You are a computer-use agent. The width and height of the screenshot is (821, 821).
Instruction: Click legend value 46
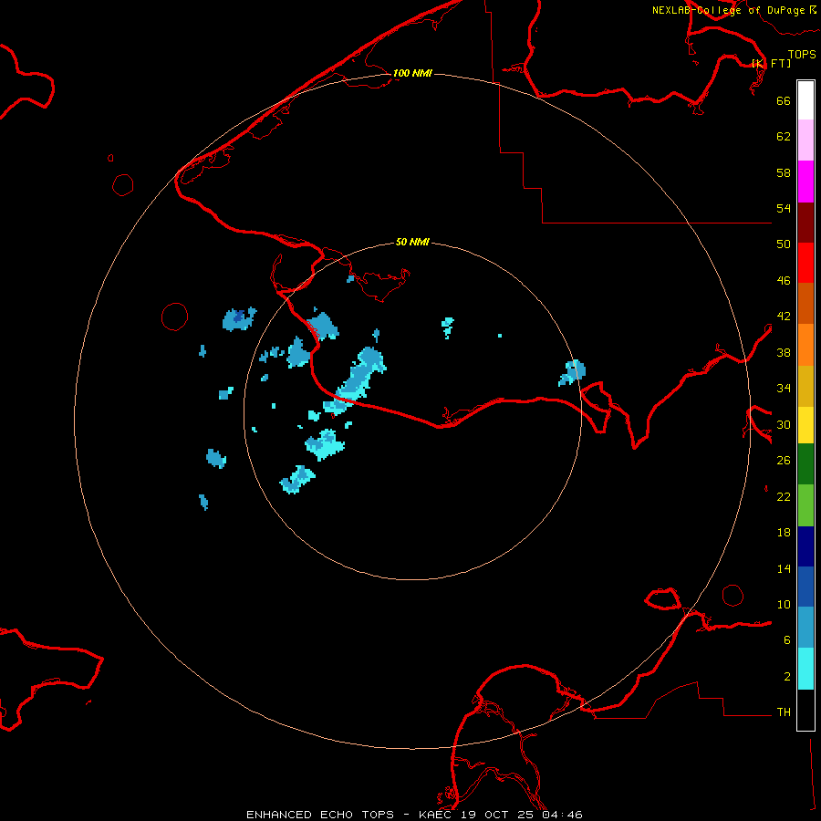coord(784,281)
